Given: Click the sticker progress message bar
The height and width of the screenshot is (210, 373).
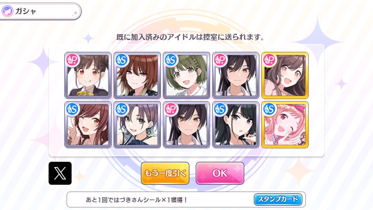Looking at the screenshot, I should 186,199.
